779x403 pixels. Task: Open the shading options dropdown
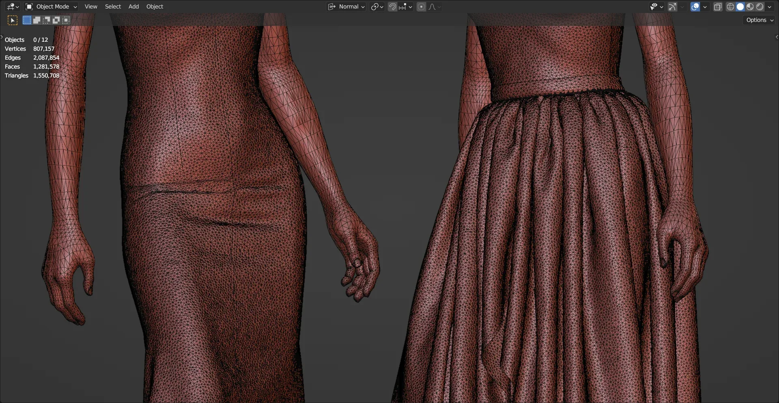[x=769, y=6]
